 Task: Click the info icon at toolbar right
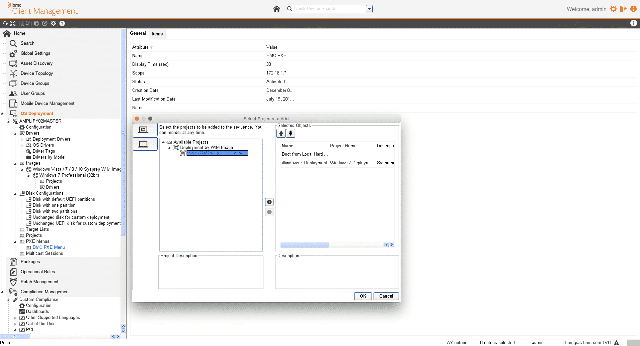point(633,23)
